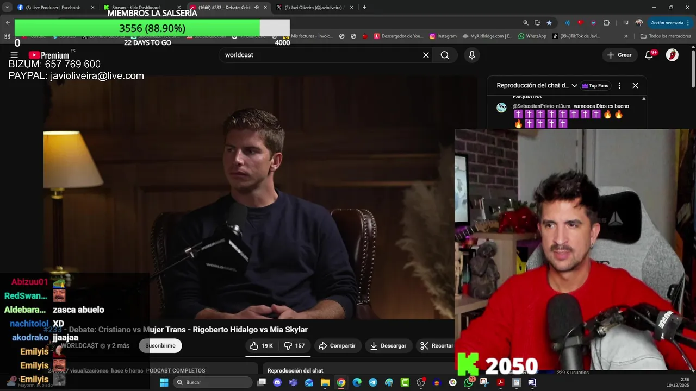Open File Explorer from the taskbar
This screenshot has height=391, width=696.
click(x=325, y=382)
